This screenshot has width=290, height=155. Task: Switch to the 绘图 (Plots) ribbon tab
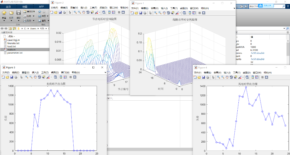click(x=25, y=7)
